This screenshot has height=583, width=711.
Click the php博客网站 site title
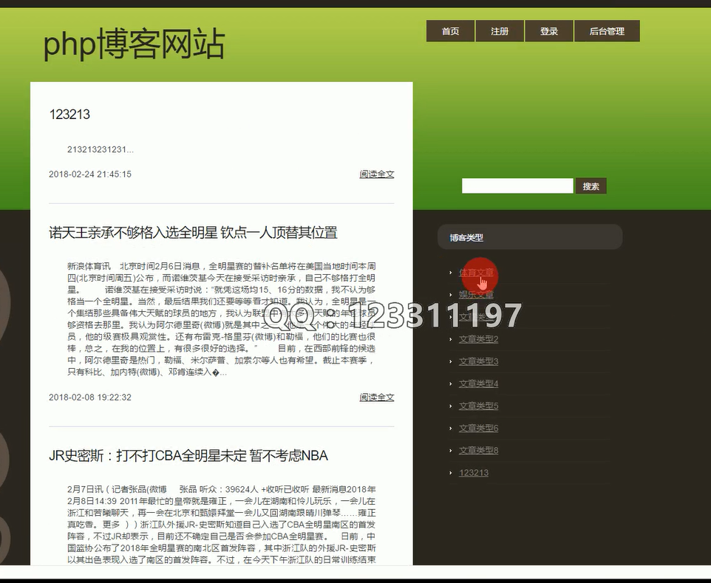coord(135,44)
